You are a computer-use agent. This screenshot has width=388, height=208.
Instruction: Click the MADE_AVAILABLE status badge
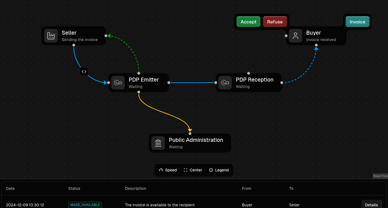[85, 205]
